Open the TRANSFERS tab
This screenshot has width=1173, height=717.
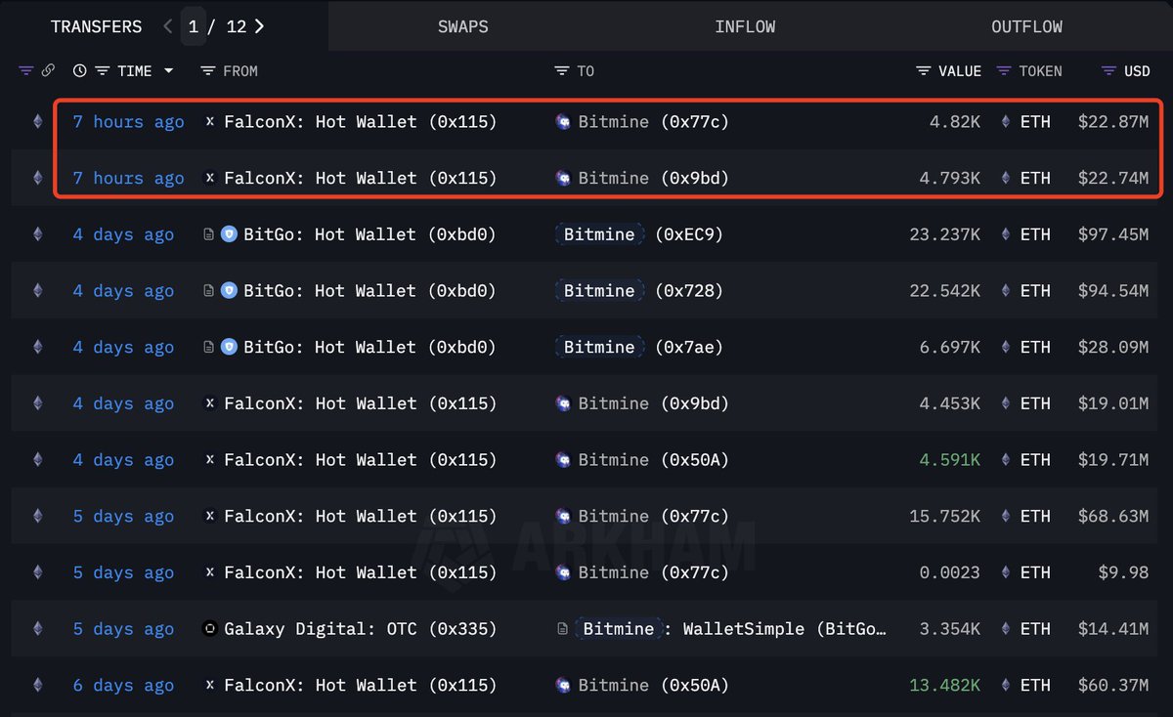click(96, 26)
